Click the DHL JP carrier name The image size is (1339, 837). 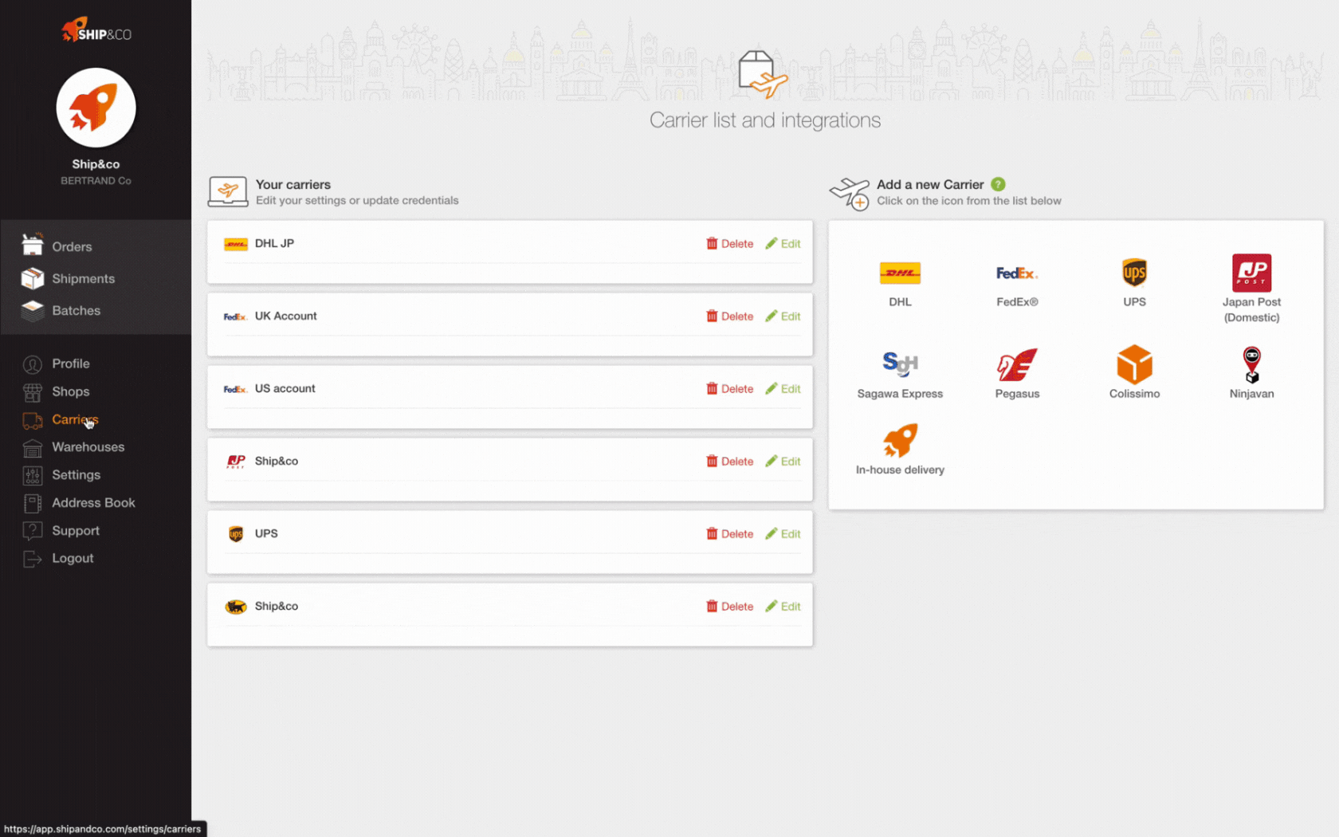coord(274,243)
